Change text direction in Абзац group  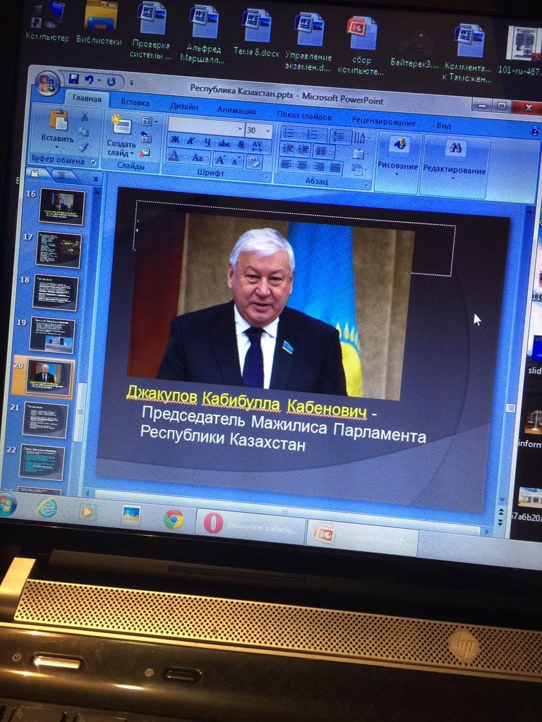tap(361, 138)
